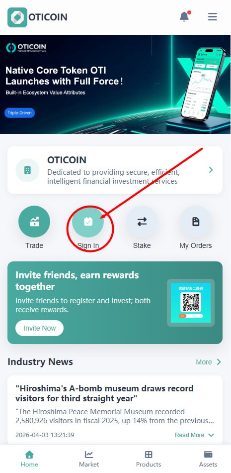
Task: Open the My Orders document icon
Action: tap(195, 222)
